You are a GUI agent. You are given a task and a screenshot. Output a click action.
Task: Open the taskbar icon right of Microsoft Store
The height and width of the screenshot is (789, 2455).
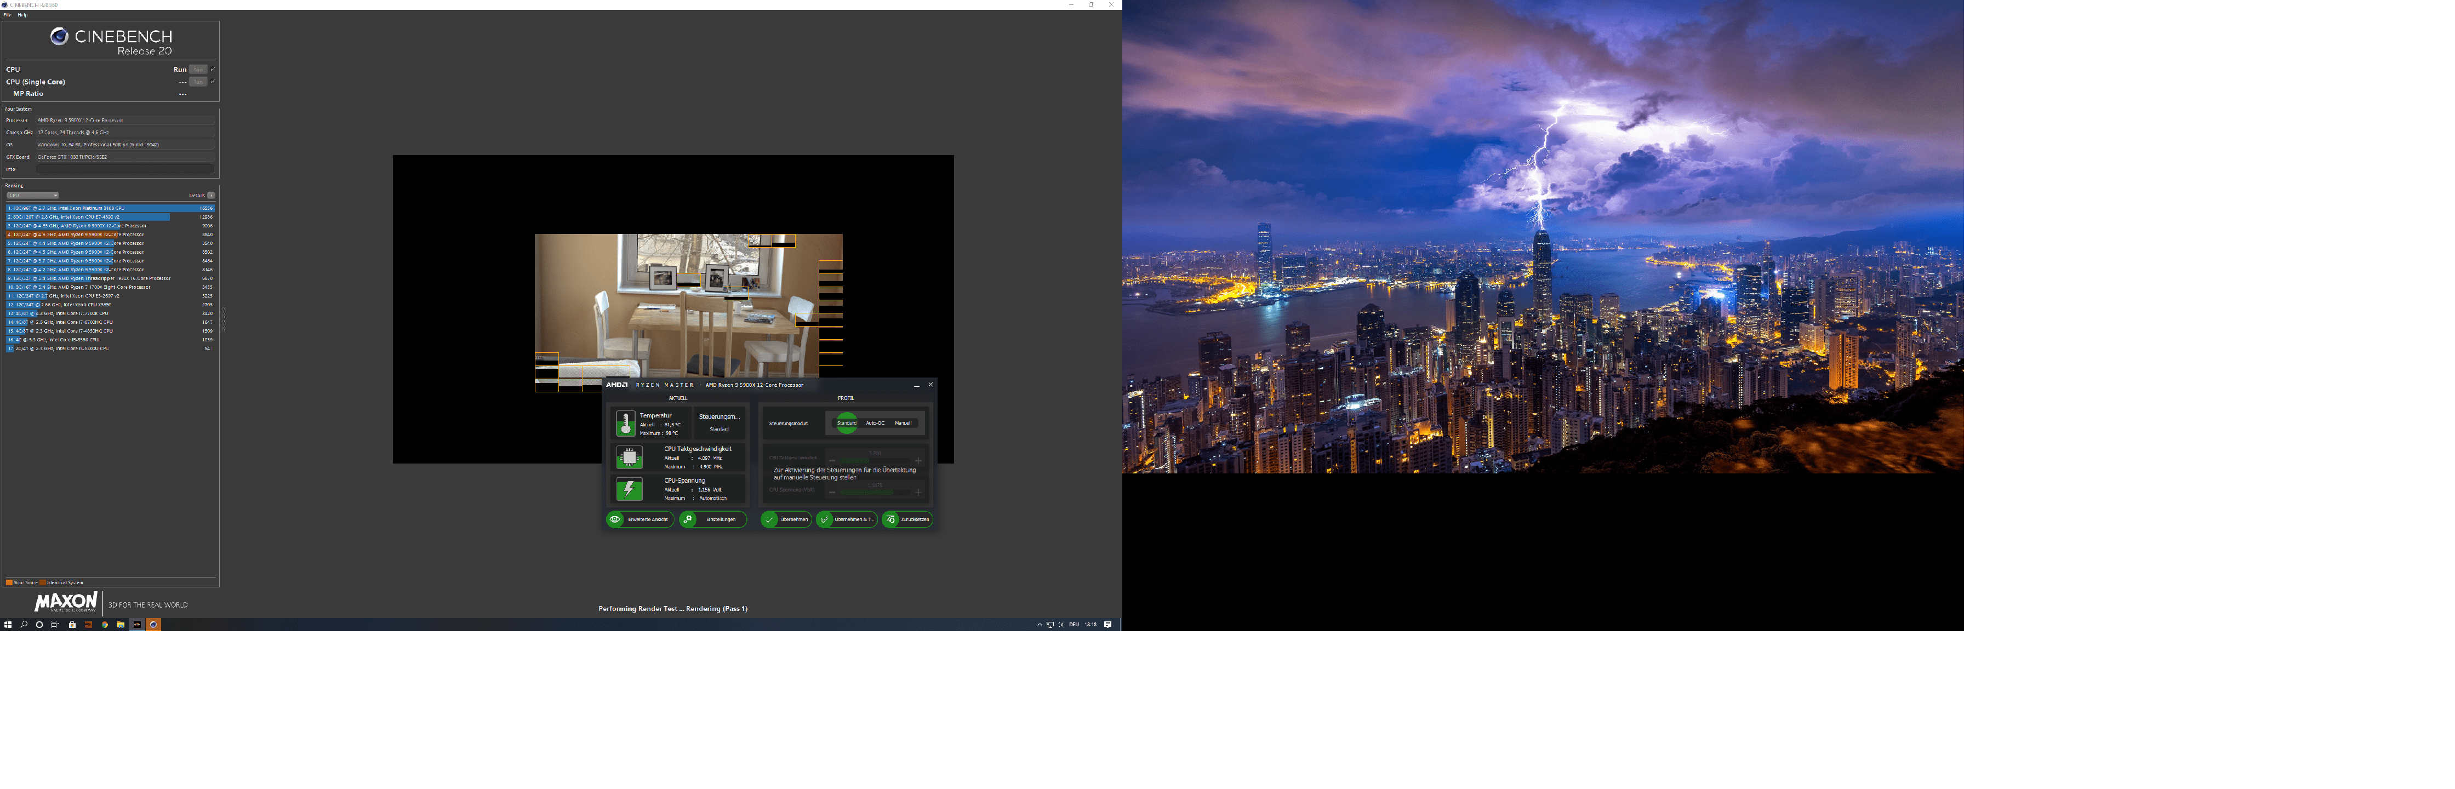pyautogui.click(x=88, y=625)
